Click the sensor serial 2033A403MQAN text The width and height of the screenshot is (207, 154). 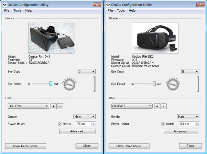coord(143,63)
